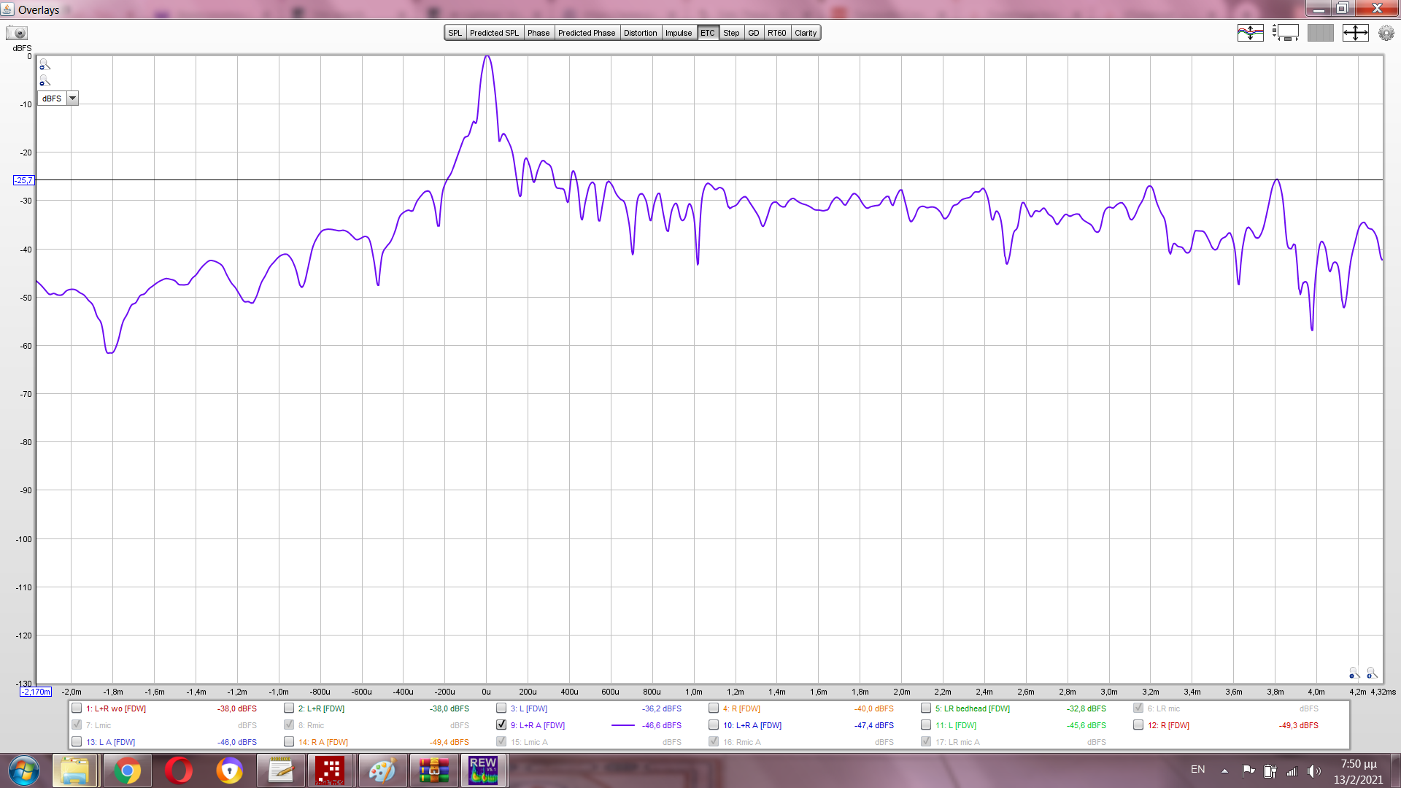Click the grayed frequency axis icon
Screen dimensions: 1401x788
pyautogui.click(x=1320, y=33)
